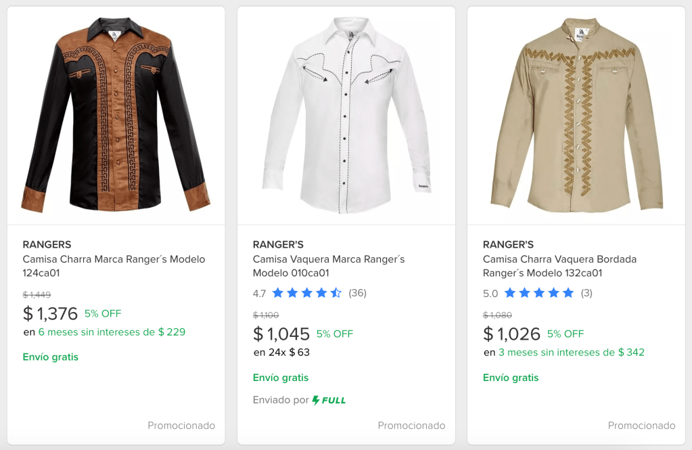Click the $1,026 price
The height and width of the screenshot is (450, 692).
(x=511, y=334)
